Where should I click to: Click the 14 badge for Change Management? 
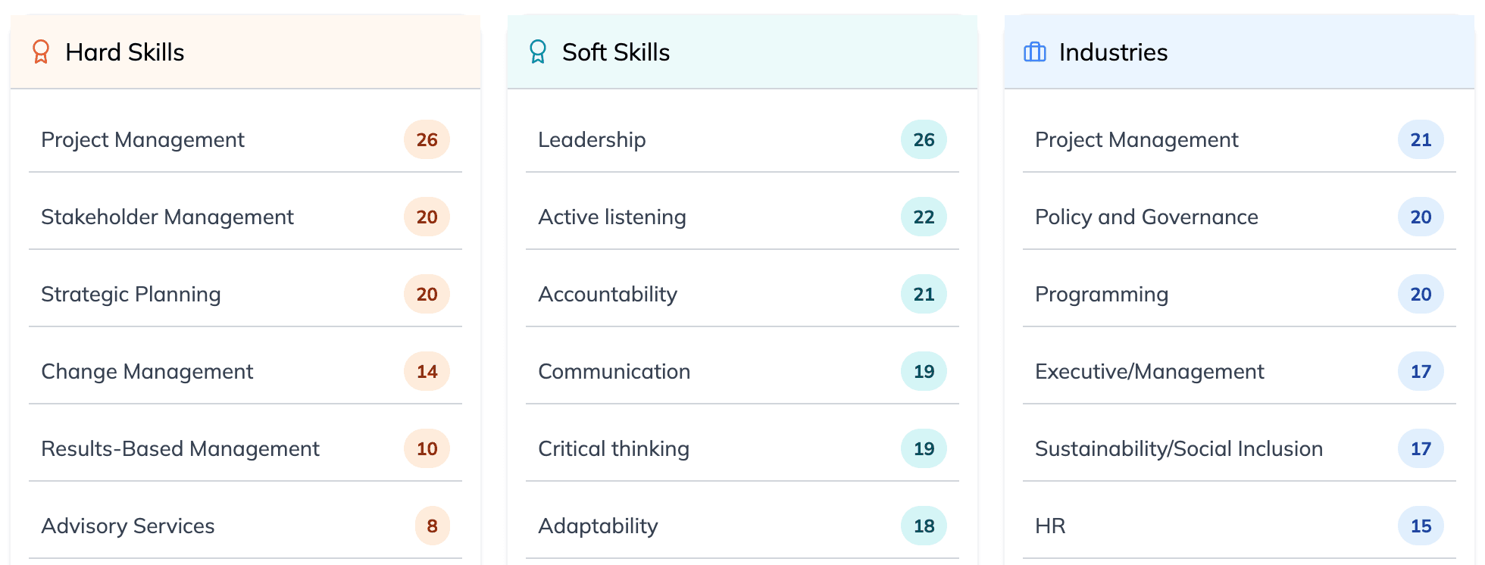(427, 372)
